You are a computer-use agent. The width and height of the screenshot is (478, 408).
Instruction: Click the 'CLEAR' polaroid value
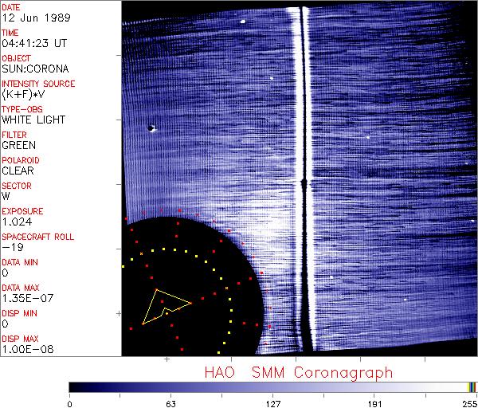[x=18, y=171]
